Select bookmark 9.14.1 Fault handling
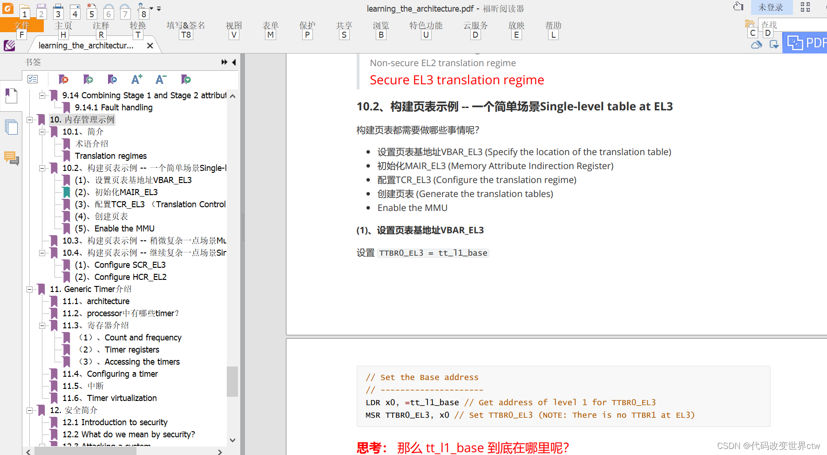 pyautogui.click(x=114, y=108)
